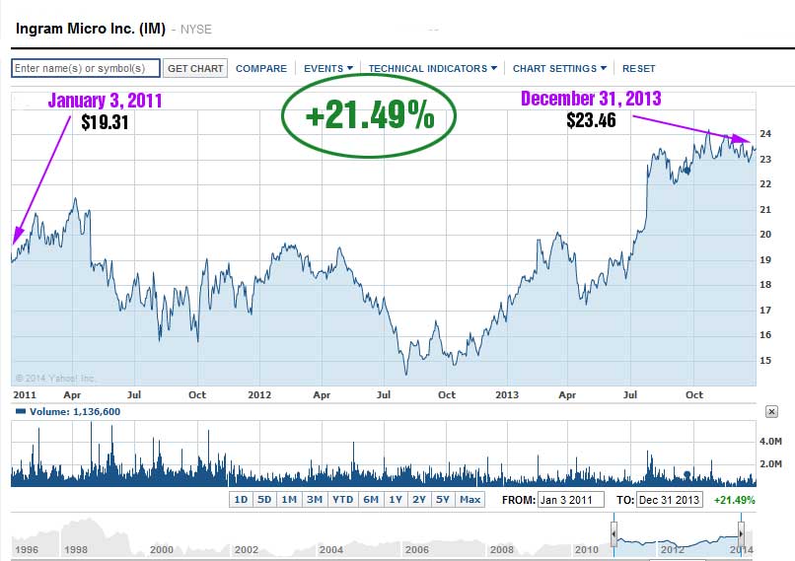Viewport: 795px width, 561px height.
Task: Click the GET CHART button
Action: pyautogui.click(x=195, y=68)
